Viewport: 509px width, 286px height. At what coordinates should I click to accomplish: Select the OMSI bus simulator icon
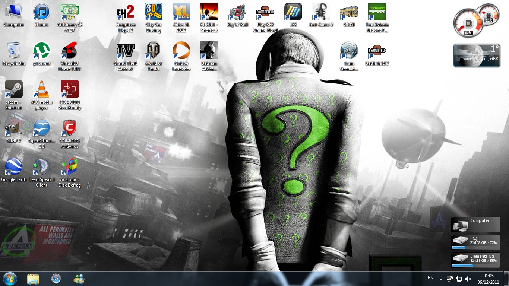point(349,15)
